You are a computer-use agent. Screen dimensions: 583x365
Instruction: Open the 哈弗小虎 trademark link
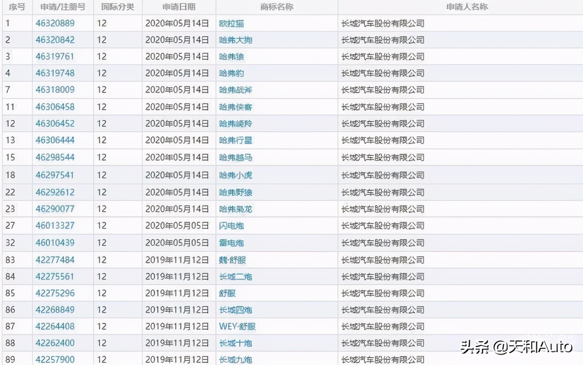click(x=236, y=175)
